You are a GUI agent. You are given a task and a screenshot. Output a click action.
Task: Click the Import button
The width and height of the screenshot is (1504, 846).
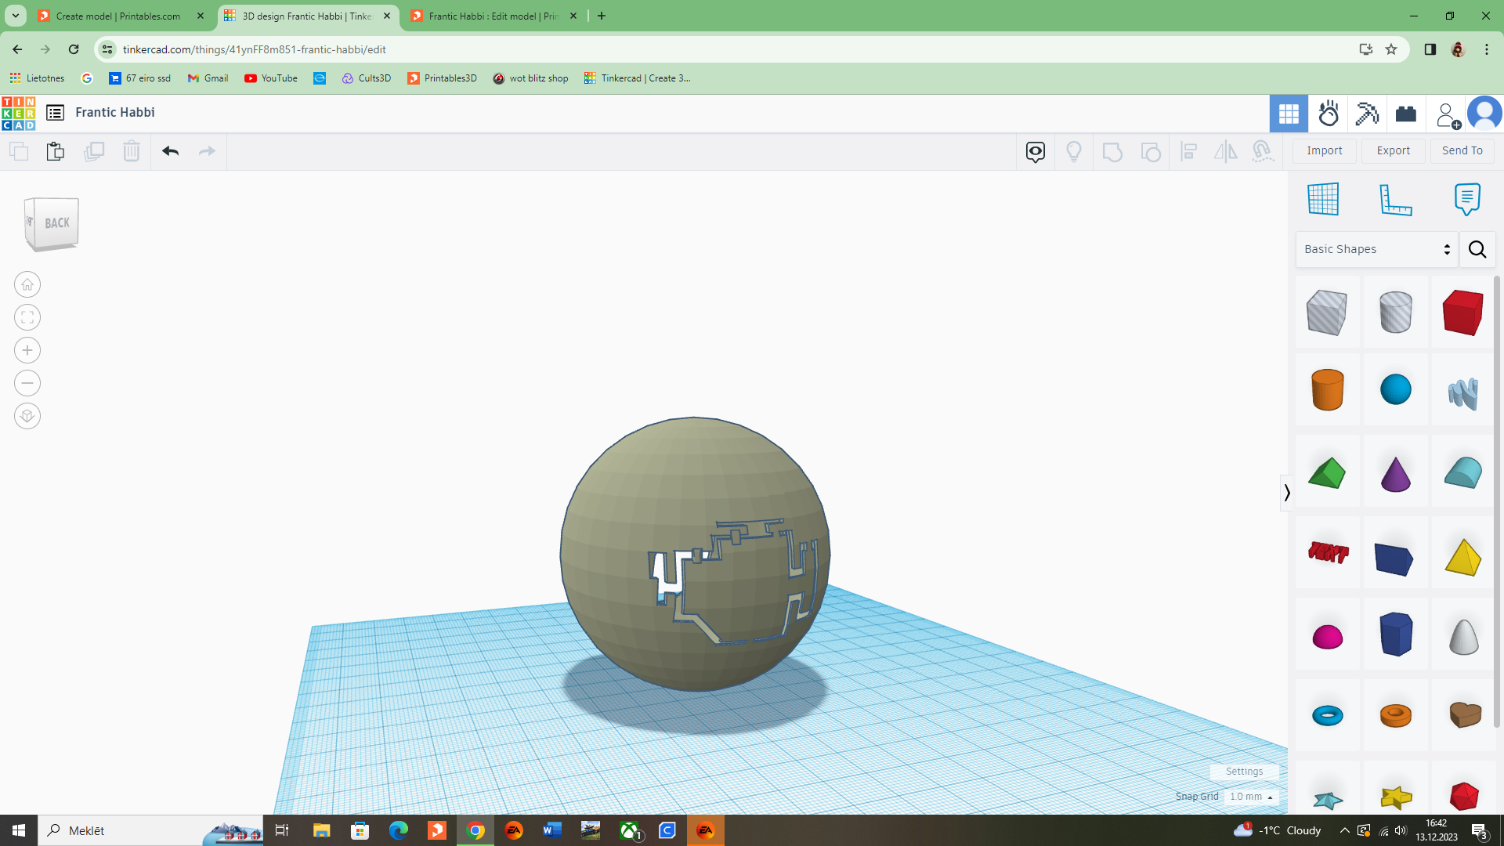point(1324,150)
